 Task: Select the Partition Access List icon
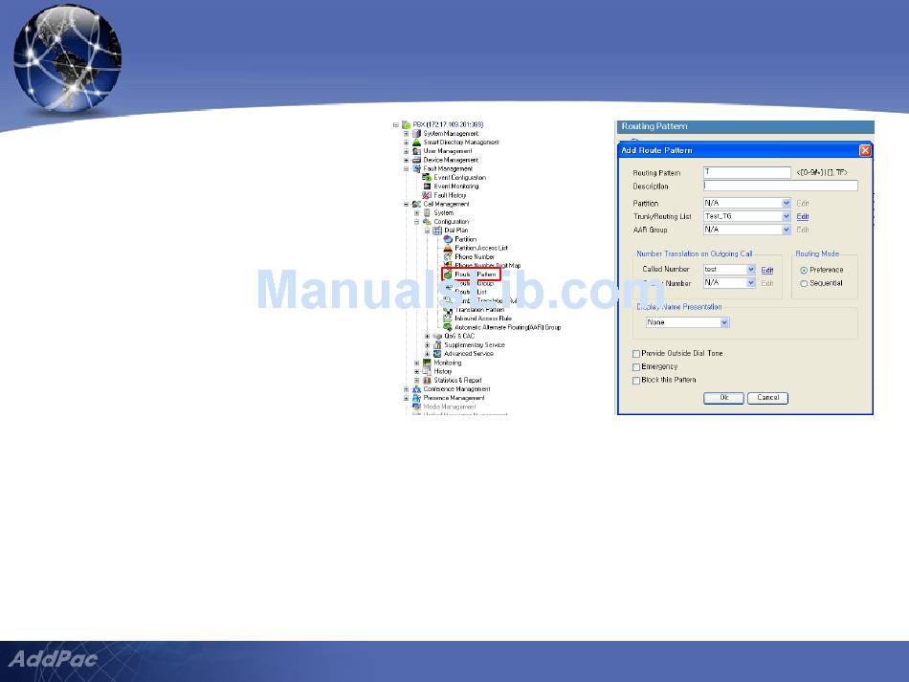(448, 248)
